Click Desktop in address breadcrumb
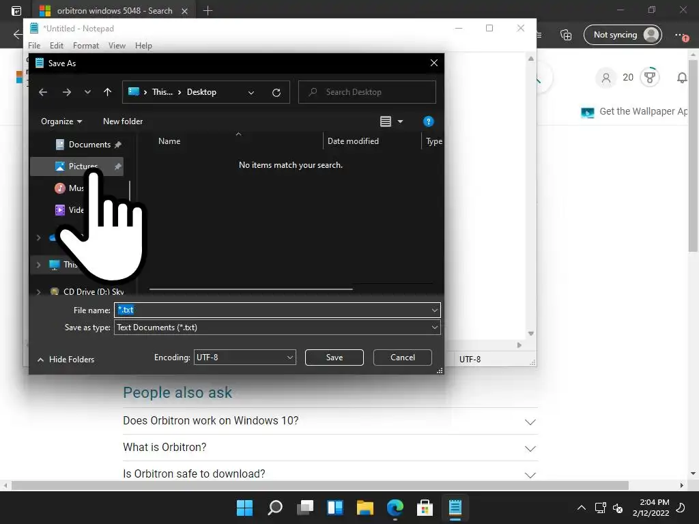This screenshot has width=699, height=524. click(x=201, y=92)
